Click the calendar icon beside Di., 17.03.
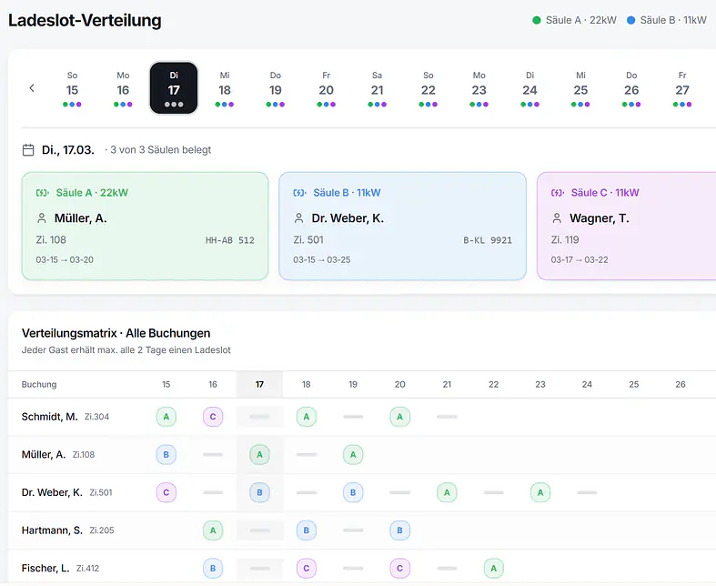The image size is (716, 586). [28, 149]
